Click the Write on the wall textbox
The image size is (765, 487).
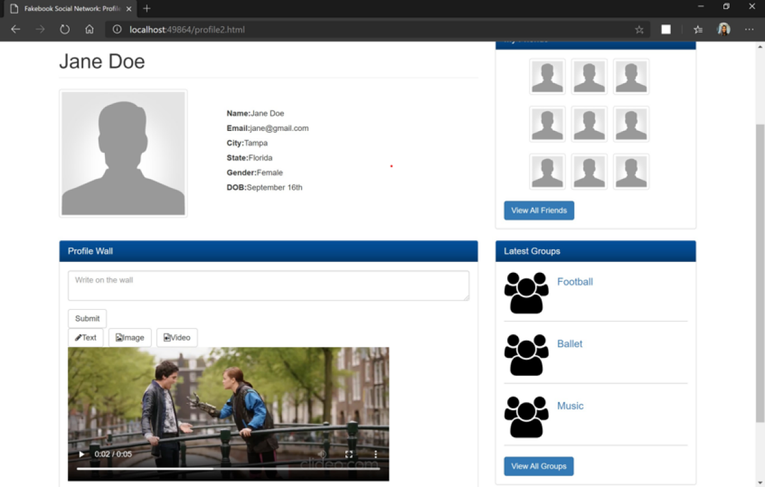click(268, 285)
